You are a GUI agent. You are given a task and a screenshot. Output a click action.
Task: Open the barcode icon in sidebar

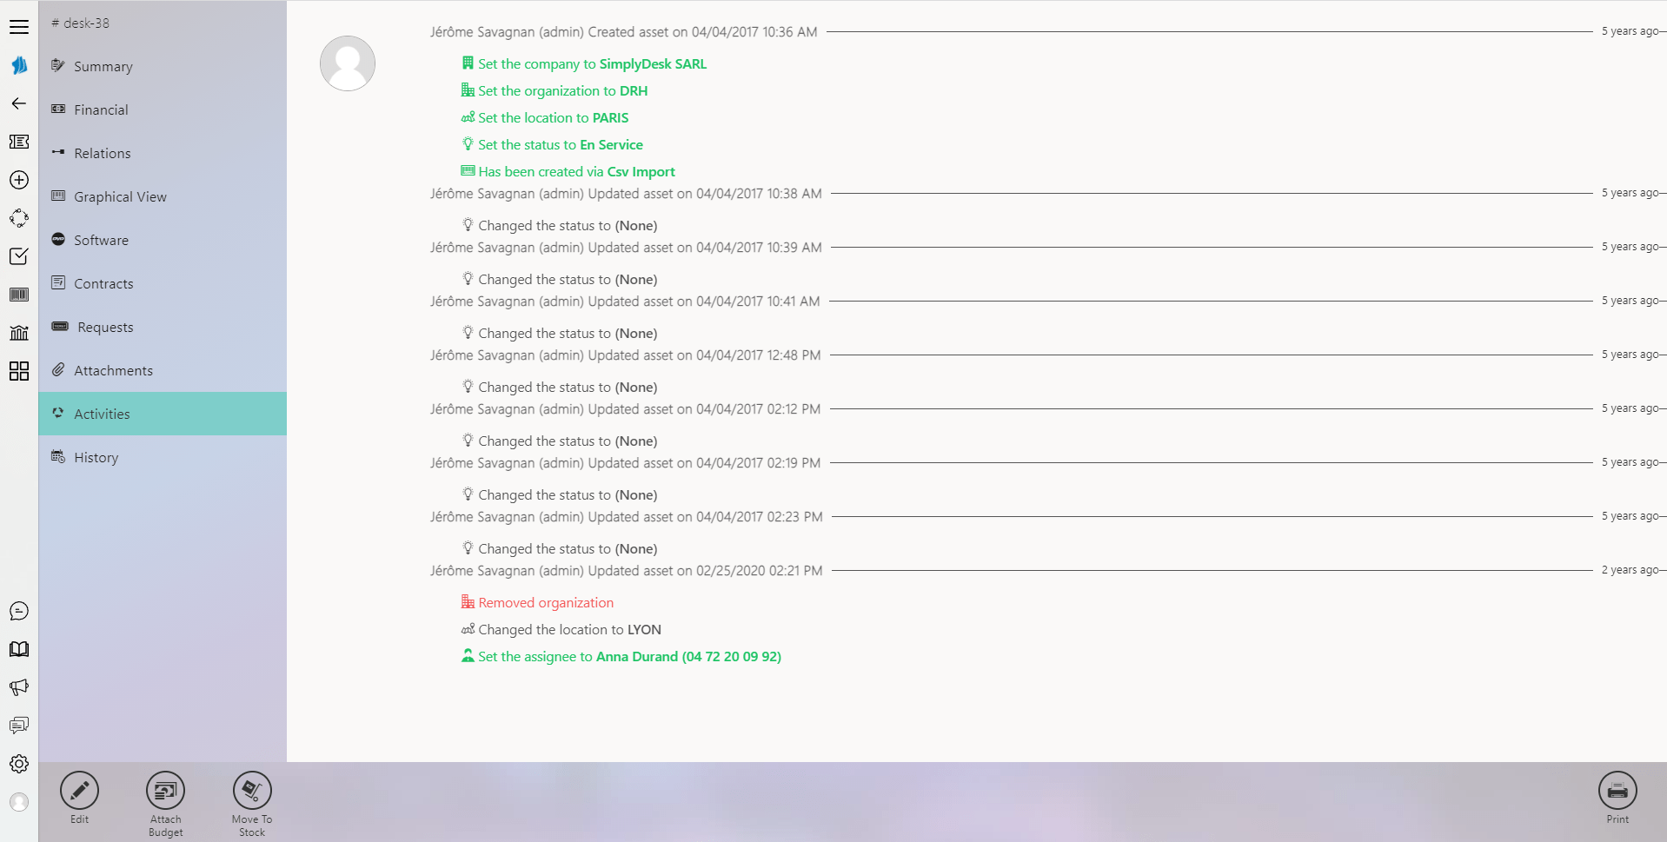pyautogui.click(x=19, y=295)
